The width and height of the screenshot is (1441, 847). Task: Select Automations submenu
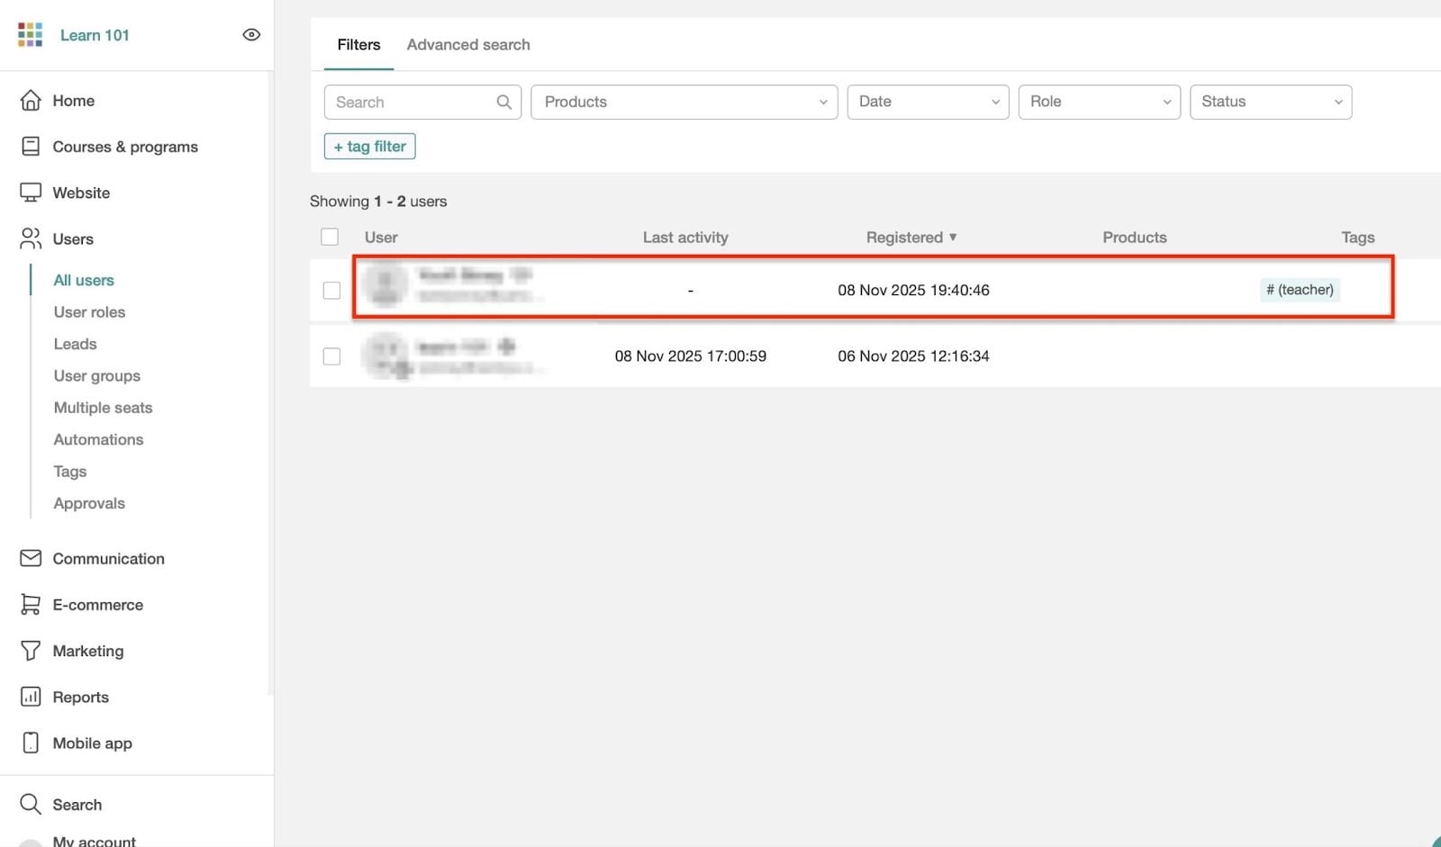click(x=98, y=439)
